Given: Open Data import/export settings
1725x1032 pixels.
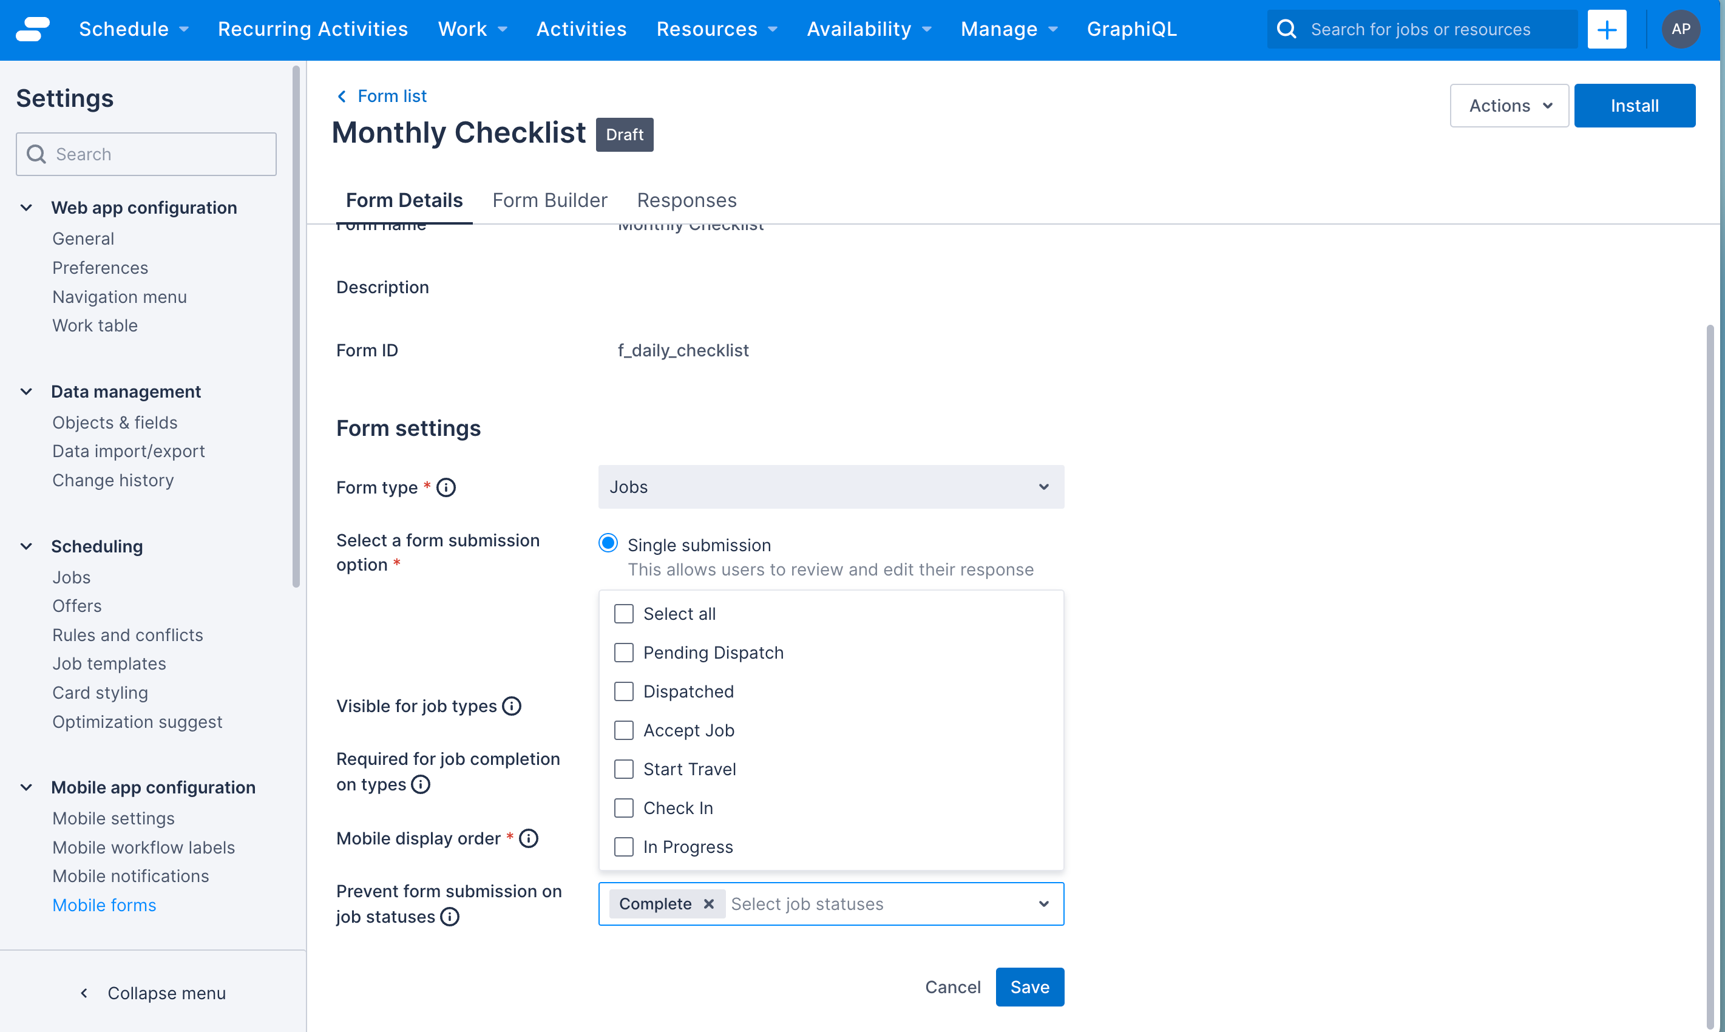Looking at the screenshot, I should pos(129,451).
